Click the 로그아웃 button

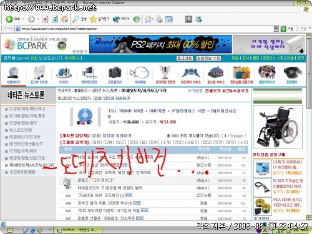click(x=185, y=59)
